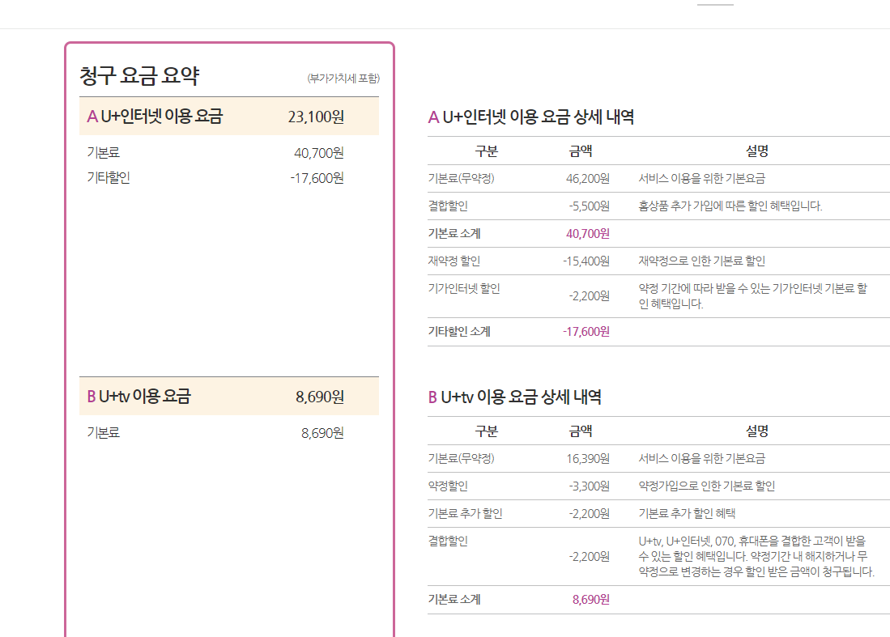890x637 pixels.
Task: Click the -15,400원 재약정 할인 amount
Action: [586, 261]
